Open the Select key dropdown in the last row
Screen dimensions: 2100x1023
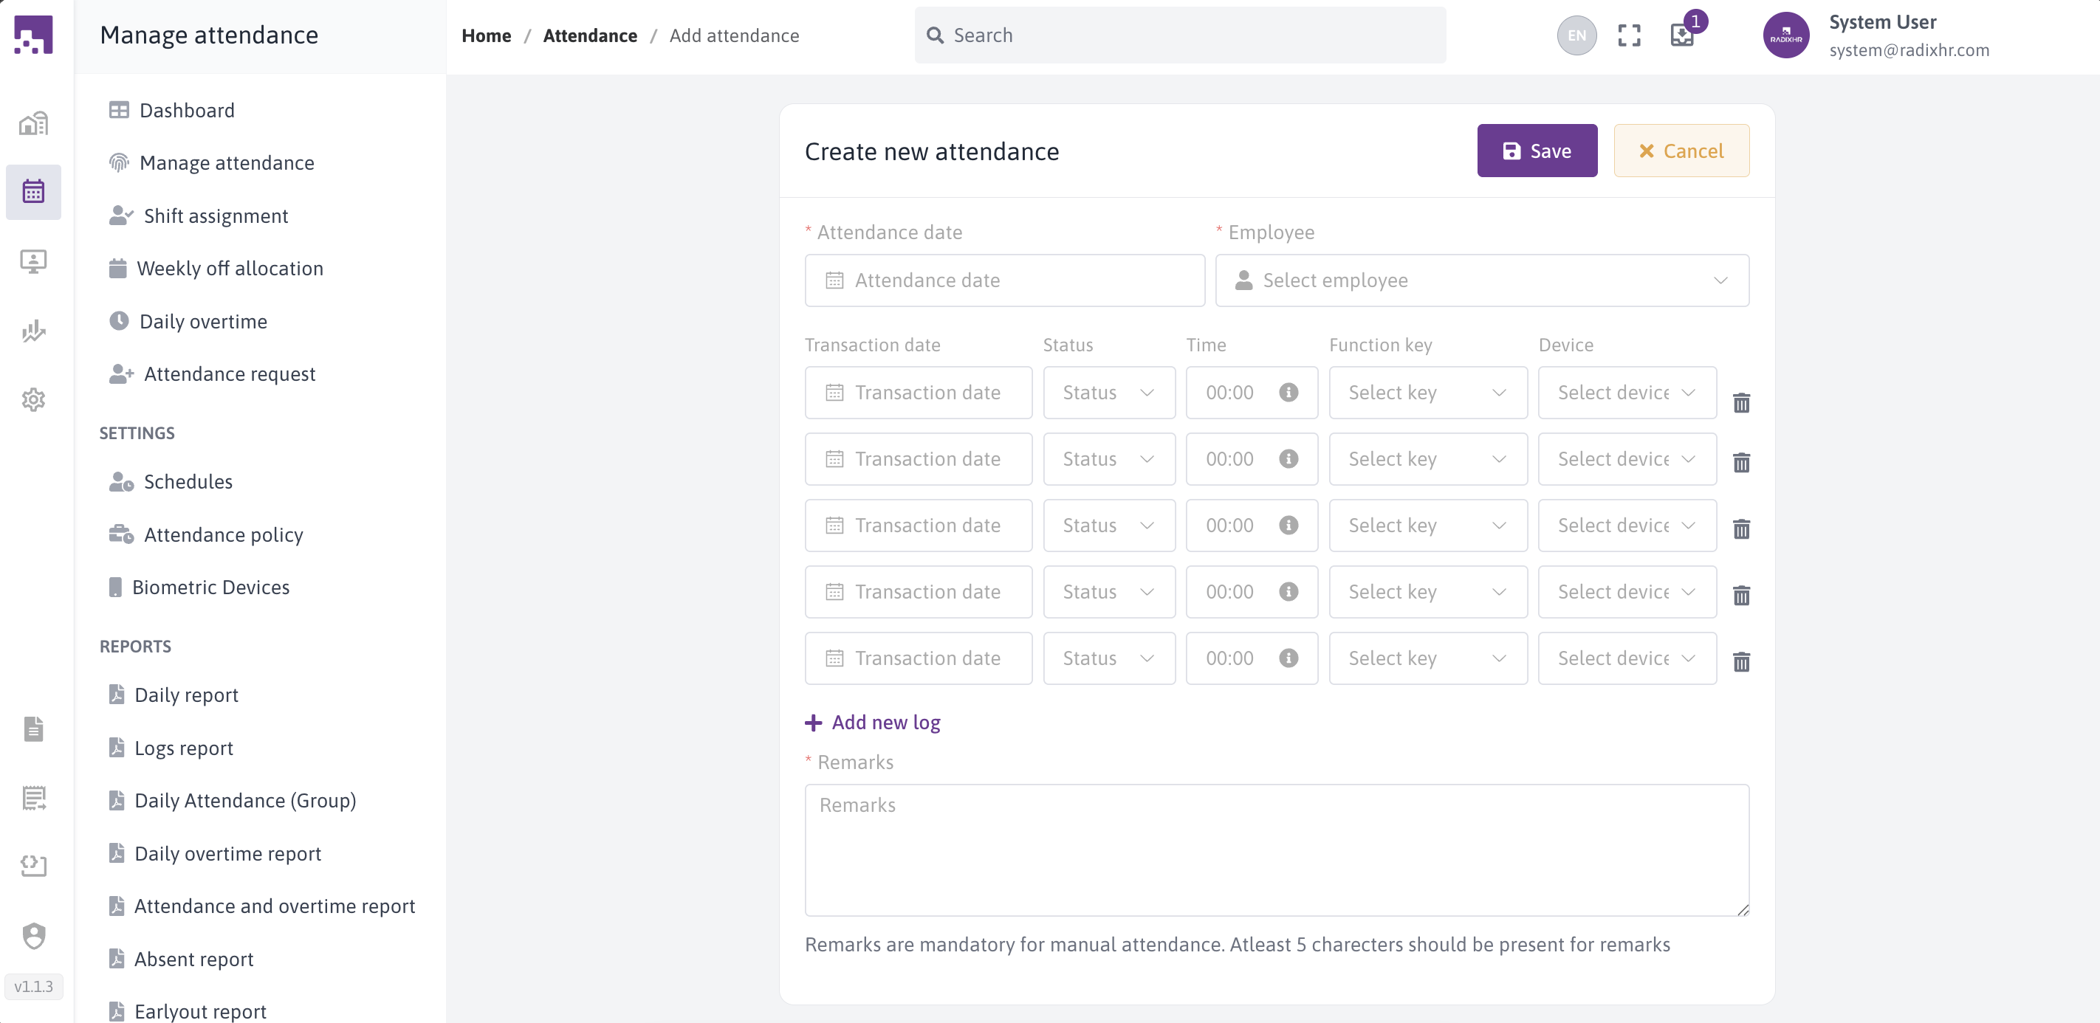click(x=1427, y=658)
